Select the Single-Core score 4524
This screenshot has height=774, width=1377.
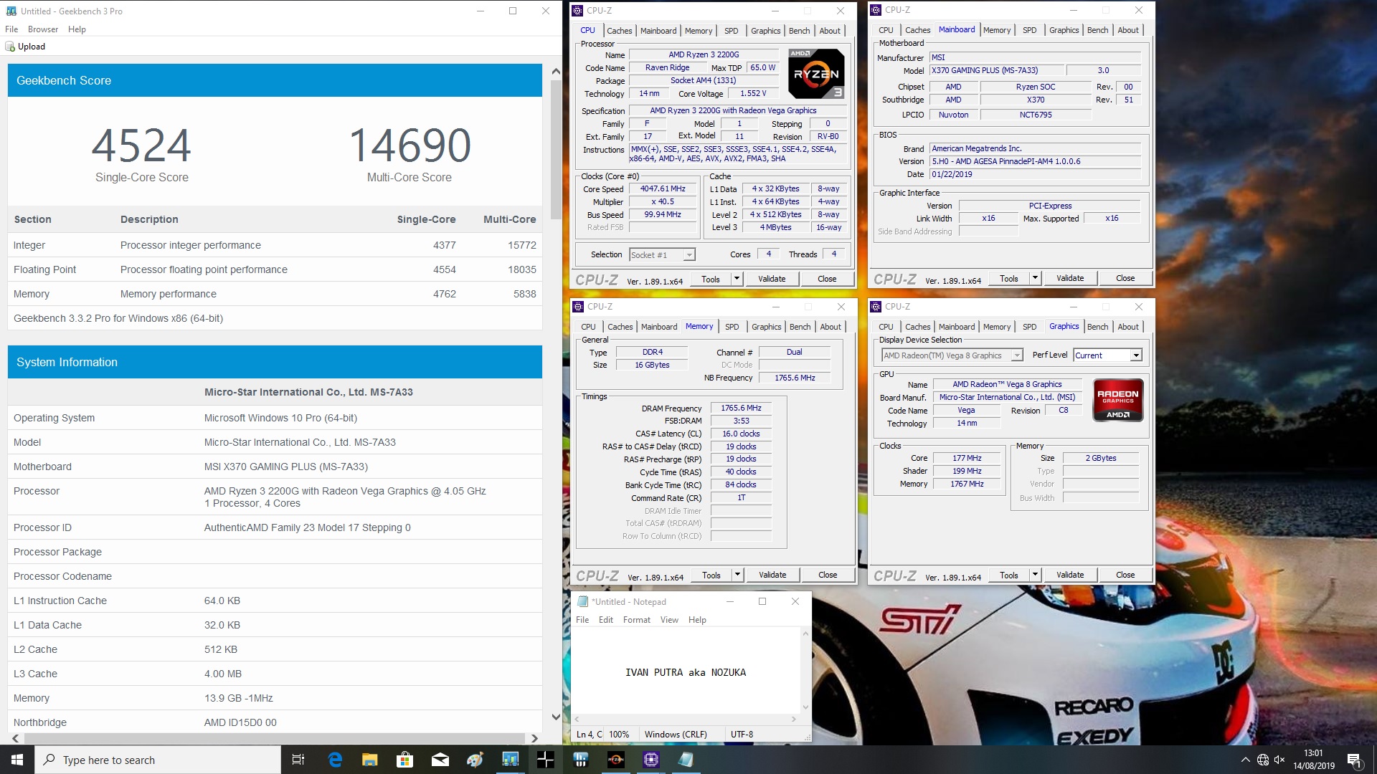pyautogui.click(x=141, y=145)
